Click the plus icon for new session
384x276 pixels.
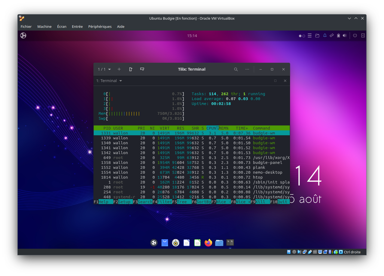[119, 69]
